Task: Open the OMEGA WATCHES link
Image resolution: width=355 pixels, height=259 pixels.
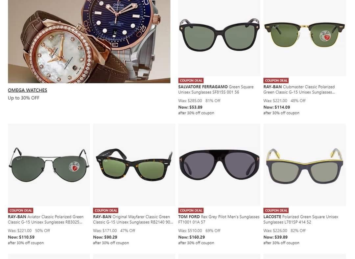Action: (27, 90)
